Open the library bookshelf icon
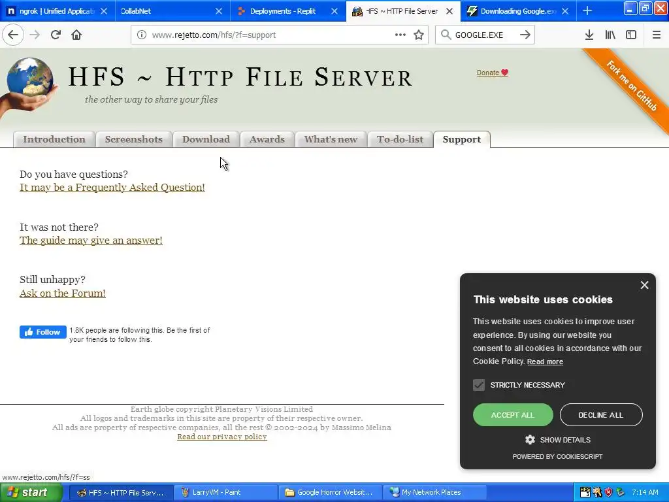Viewport: 669px width, 502px height. tap(610, 35)
